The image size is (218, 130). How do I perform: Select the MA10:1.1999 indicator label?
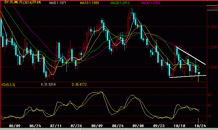coord(89,3)
